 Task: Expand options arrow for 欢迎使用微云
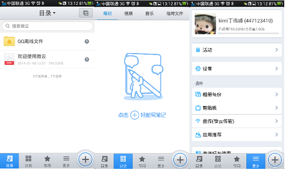pos(87,60)
